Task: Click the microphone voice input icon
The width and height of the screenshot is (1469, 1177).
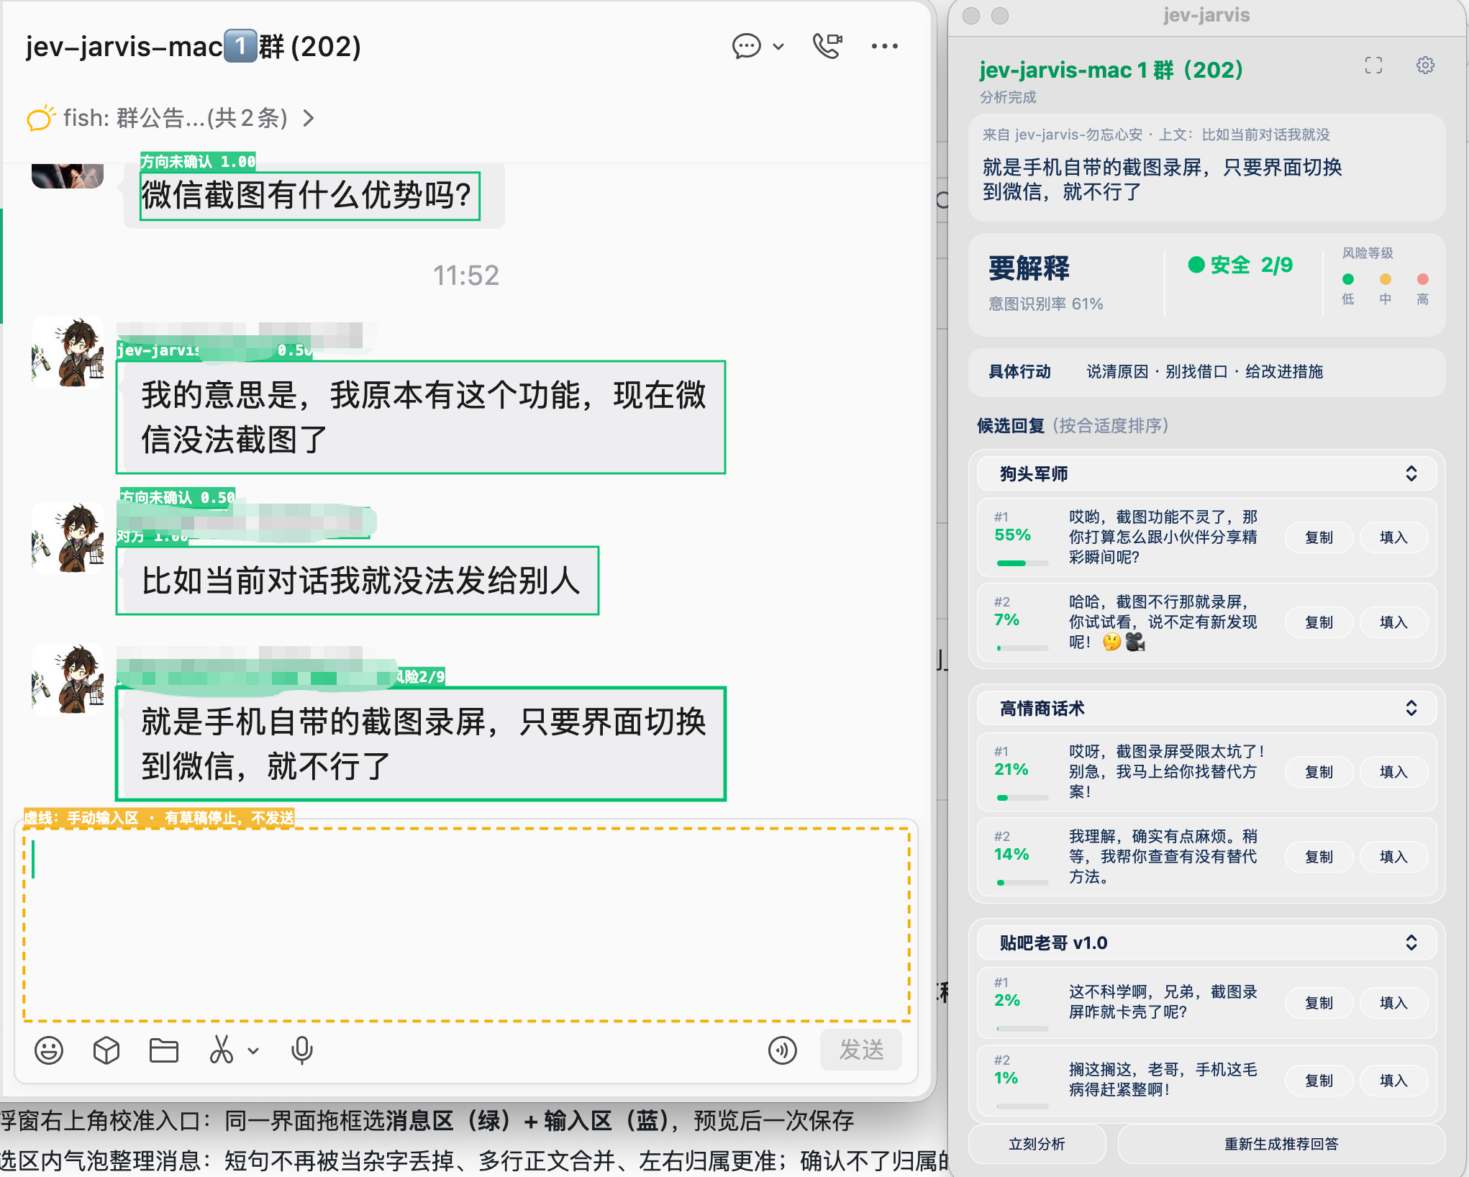Action: point(302,1050)
